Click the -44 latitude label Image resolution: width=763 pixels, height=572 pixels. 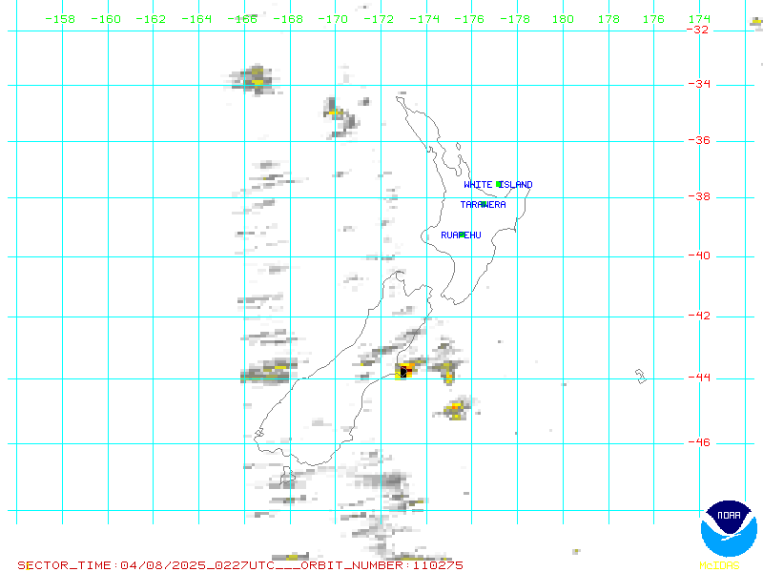[x=699, y=378]
